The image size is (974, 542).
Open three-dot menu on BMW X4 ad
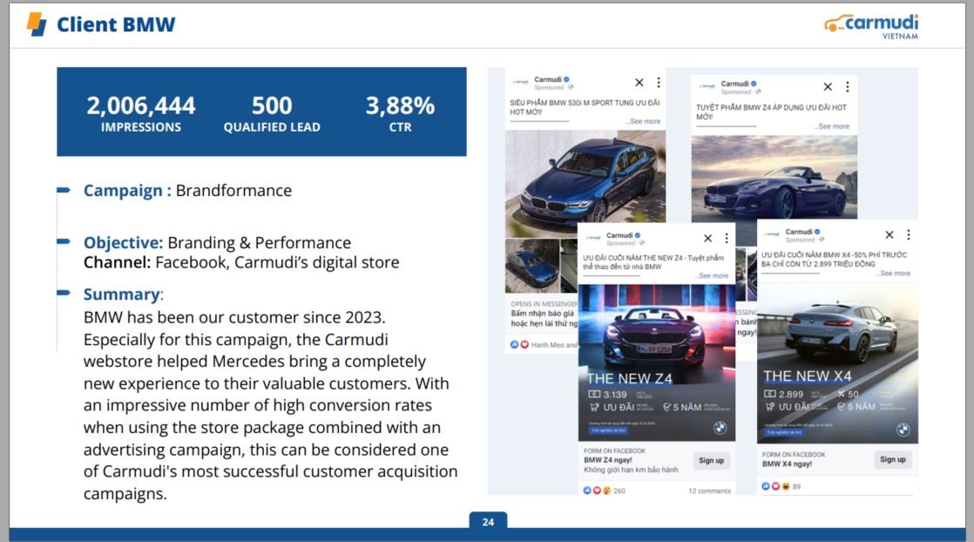[908, 235]
